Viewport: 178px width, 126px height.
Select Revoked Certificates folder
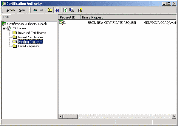coord(32,33)
